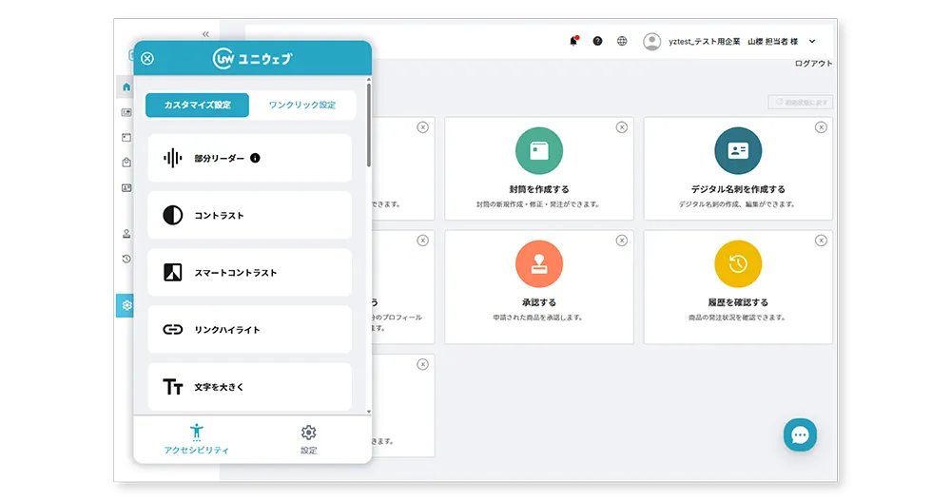Open the chat bubble button

coord(800,434)
